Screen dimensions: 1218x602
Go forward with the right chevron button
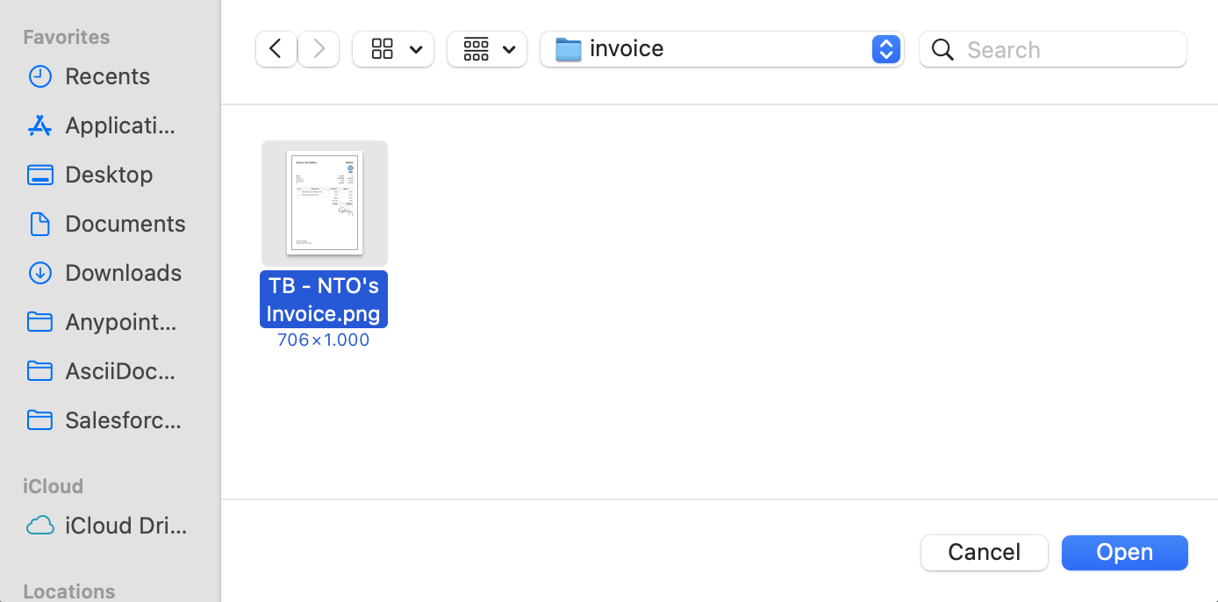click(319, 49)
